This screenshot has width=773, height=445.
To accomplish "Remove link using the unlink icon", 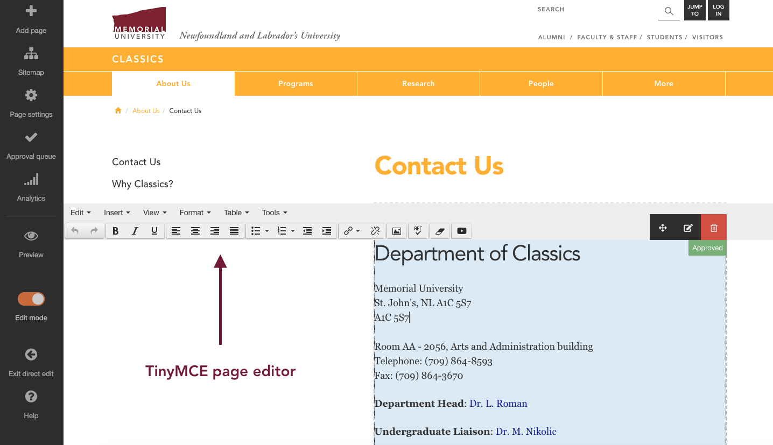I will pos(375,231).
